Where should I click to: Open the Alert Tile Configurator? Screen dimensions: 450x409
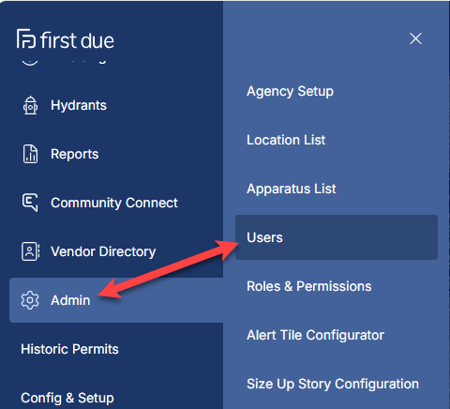[x=315, y=335]
